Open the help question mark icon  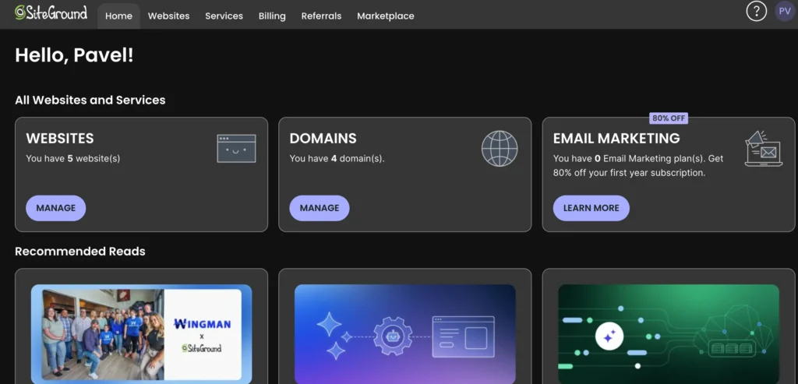[756, 11]
